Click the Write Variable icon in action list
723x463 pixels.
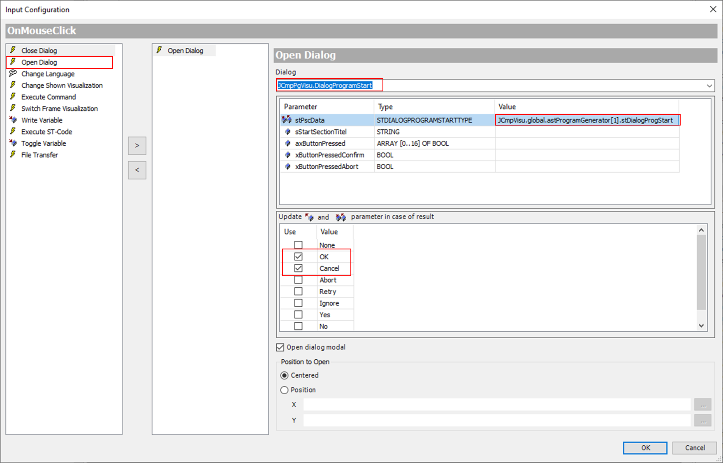(x=13, y=120)
